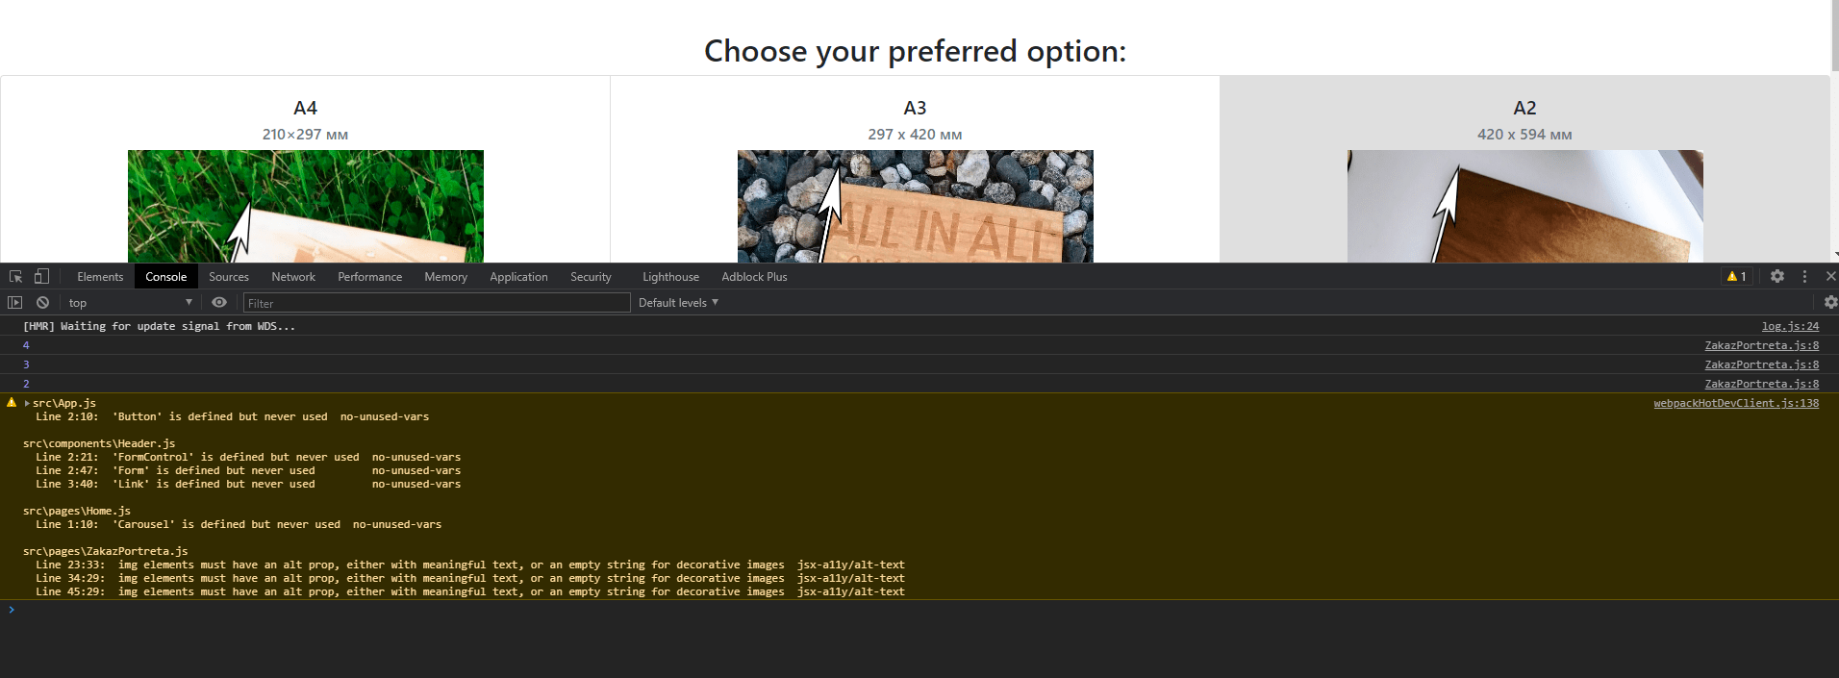Click the 'FormControl' never used warning line
The width and height of the screenshot is (1839, 678).
[x=248, y=457]
